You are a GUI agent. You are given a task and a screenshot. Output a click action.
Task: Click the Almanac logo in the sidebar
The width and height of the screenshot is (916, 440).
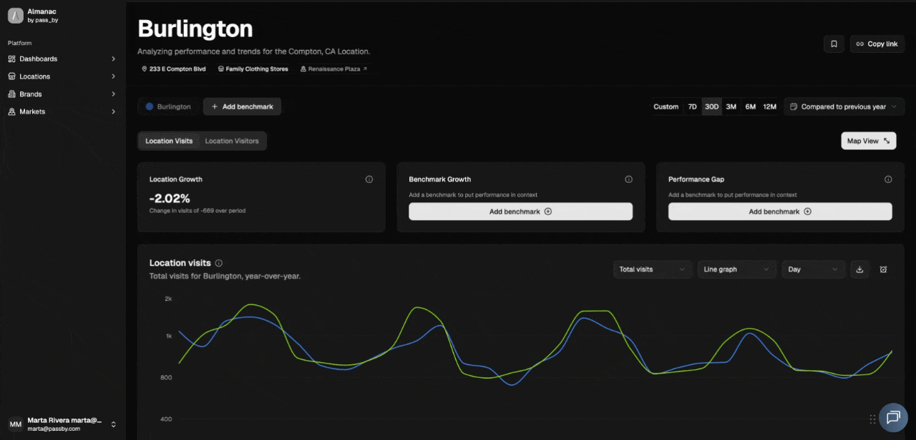point(16,16)
